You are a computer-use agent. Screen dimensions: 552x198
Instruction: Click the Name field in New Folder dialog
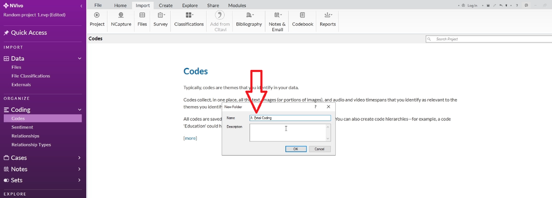[290, 118]
